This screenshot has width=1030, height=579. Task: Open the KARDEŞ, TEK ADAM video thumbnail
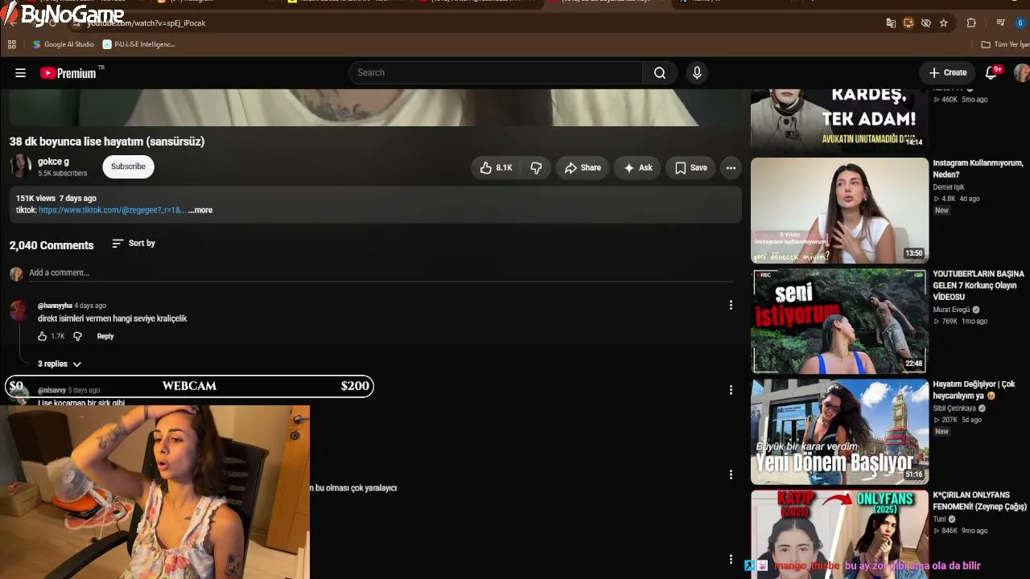pyautogui.click(x=839, y=120)
